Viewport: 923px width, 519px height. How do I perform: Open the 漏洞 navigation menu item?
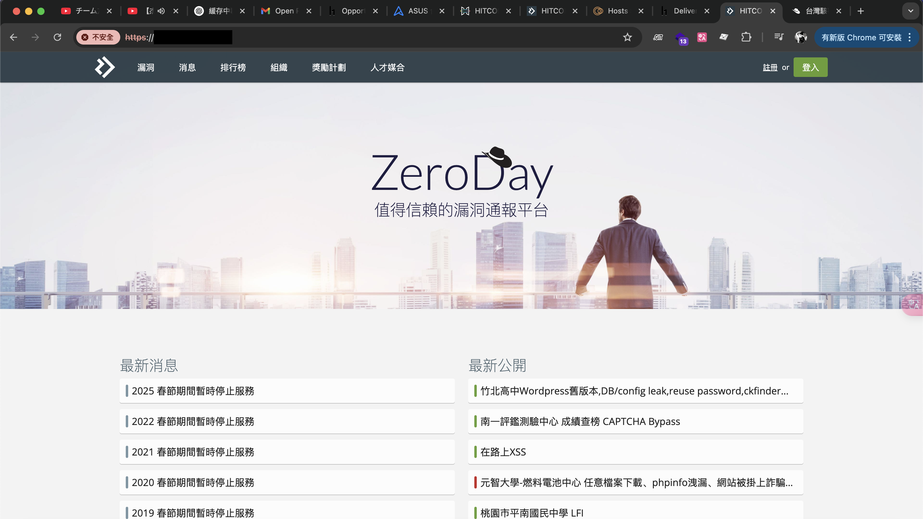[146, 67]
